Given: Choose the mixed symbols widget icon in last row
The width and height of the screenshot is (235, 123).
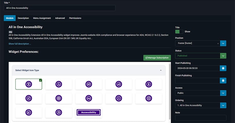Looking at the screenshot, I should click(x=29, y=112).
